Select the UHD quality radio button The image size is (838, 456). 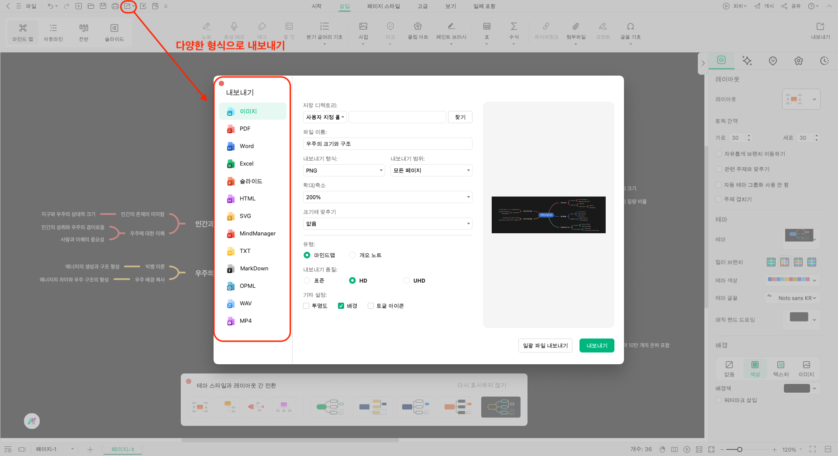(x=407, y=280)
